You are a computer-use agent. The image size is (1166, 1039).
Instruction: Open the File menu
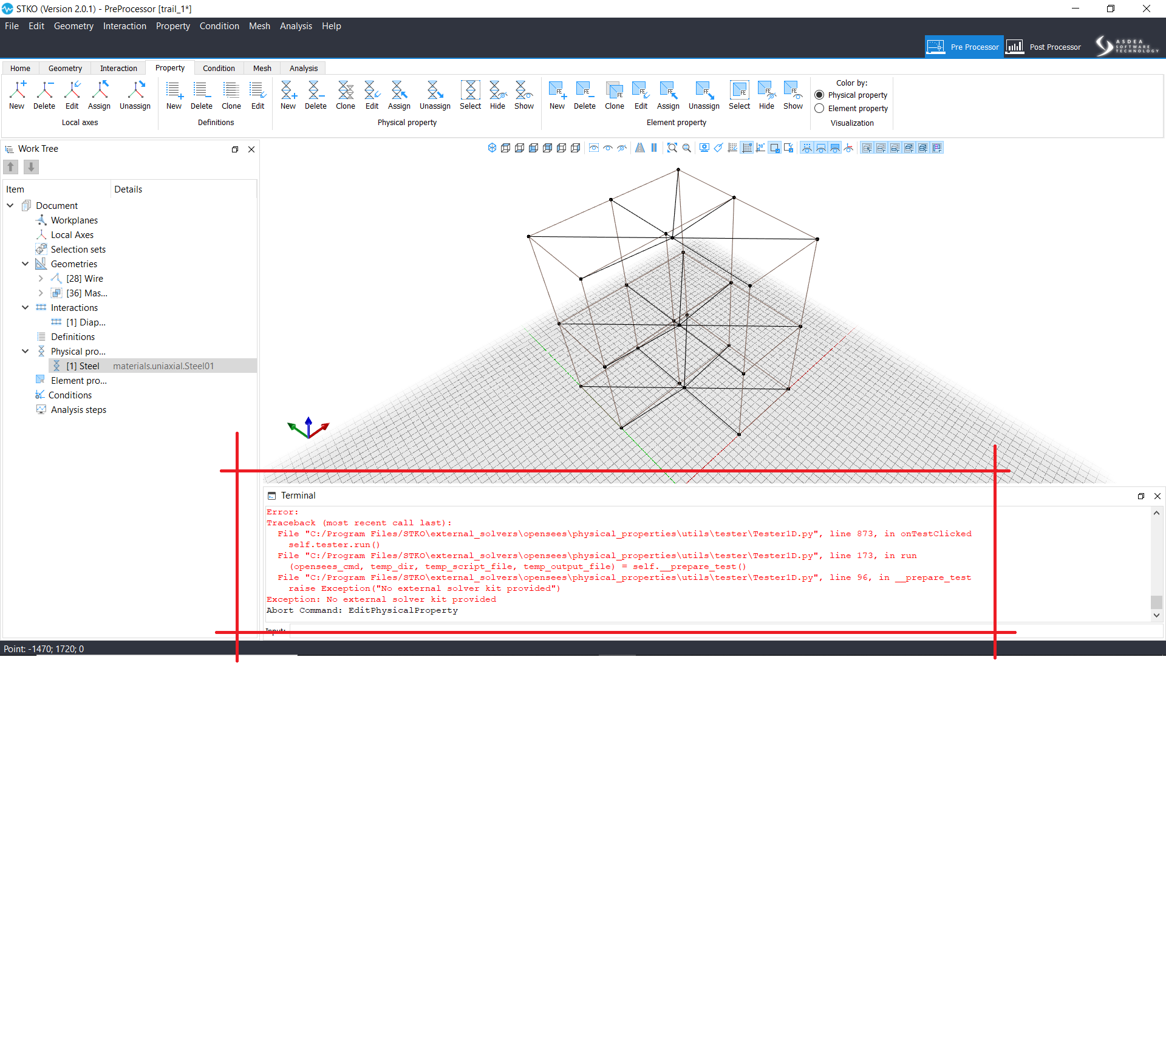pyautogui.click(x=12, y=26)
